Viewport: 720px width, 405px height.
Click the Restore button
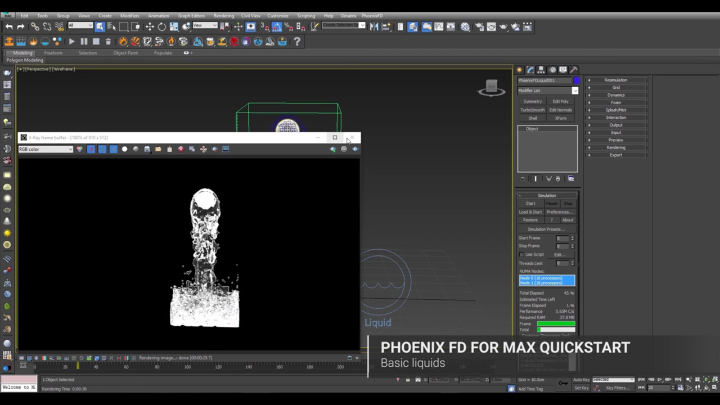(x=530, y=220)
